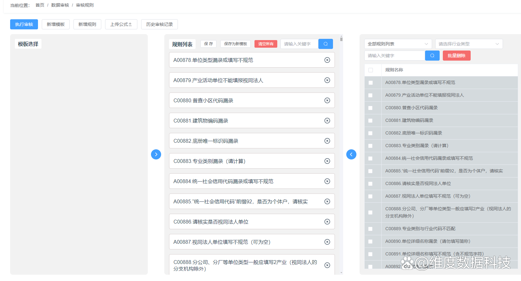Click the red 清空所有 button
The height and width of the screenshot is (281, 521).
(266, 44)
